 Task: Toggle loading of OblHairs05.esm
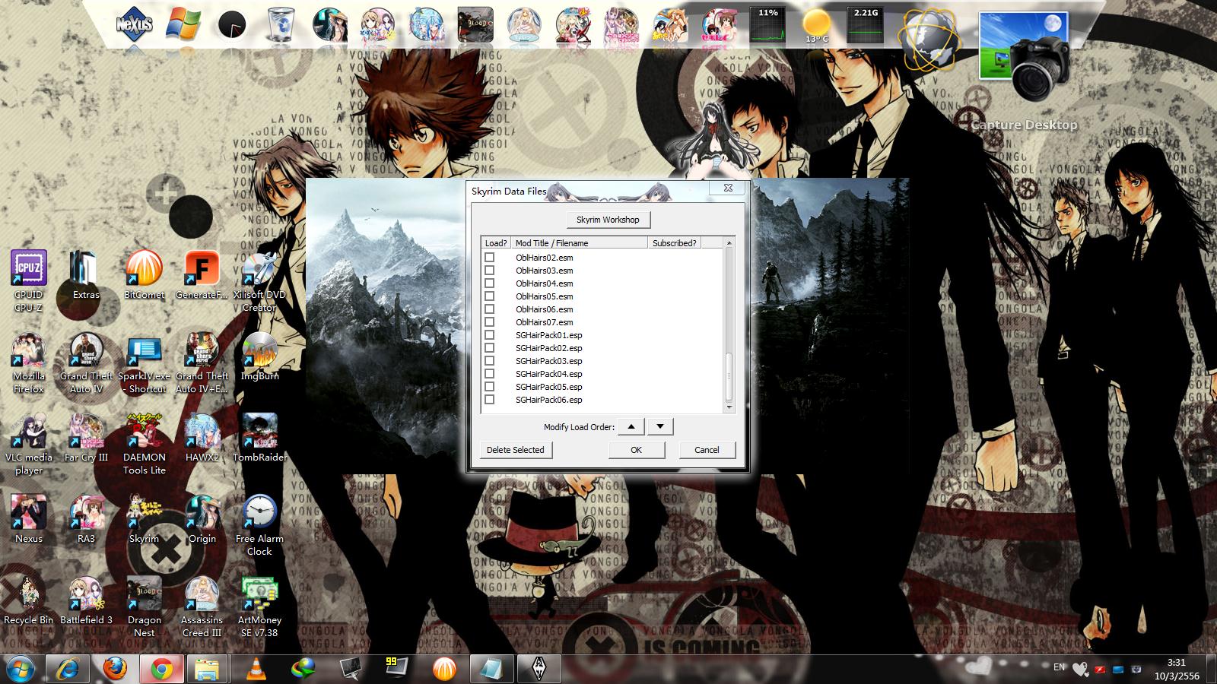pos(489,296)
